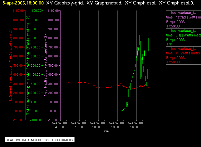201x147 pixels.
Task: Click the green legend line sample
Action: (168, 31)
